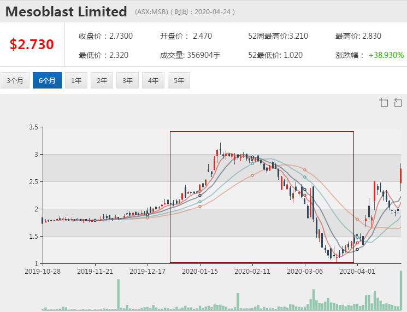The height and width of the screenshot is (312, 407).
Task: Click the last red candlestick at chart's right edge
Action: tap(401, 176)
